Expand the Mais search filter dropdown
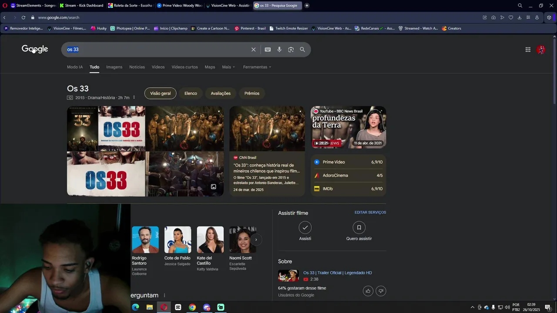Image resolution: width=557 pixels, height=313 pixels. pyautogui.click(x=228, y=67)
